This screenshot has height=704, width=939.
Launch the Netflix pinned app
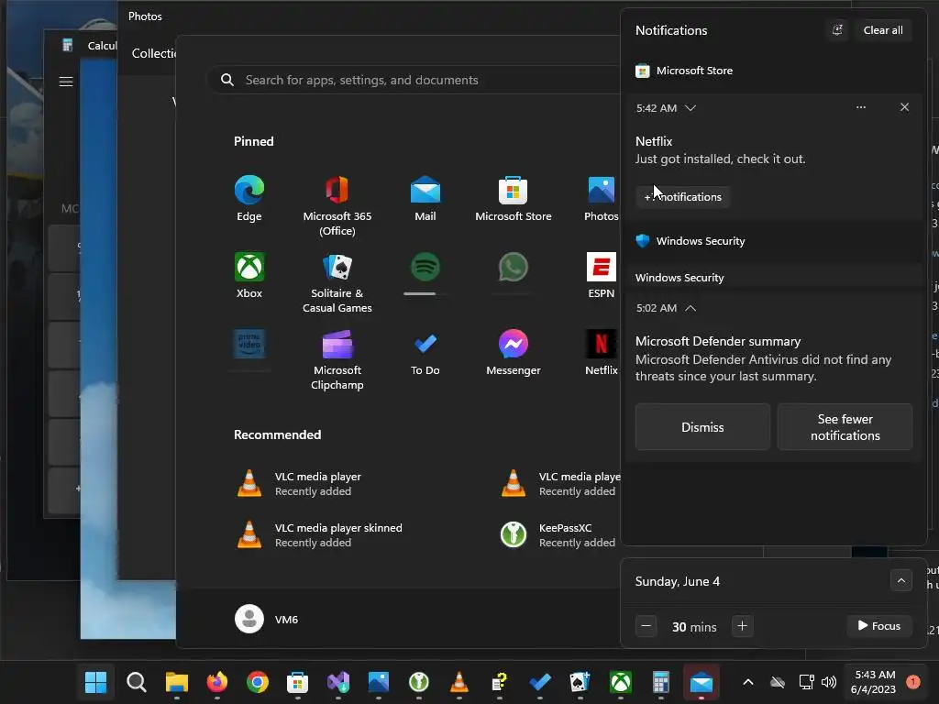(602, 353)
